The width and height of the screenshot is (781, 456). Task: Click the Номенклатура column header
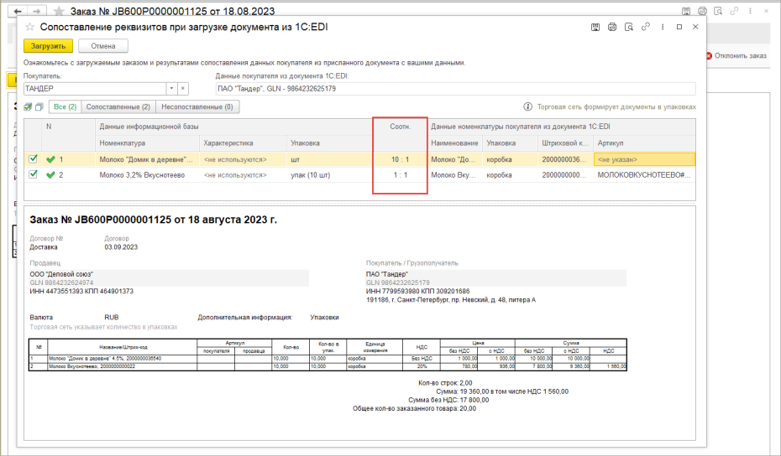(147, 142)
